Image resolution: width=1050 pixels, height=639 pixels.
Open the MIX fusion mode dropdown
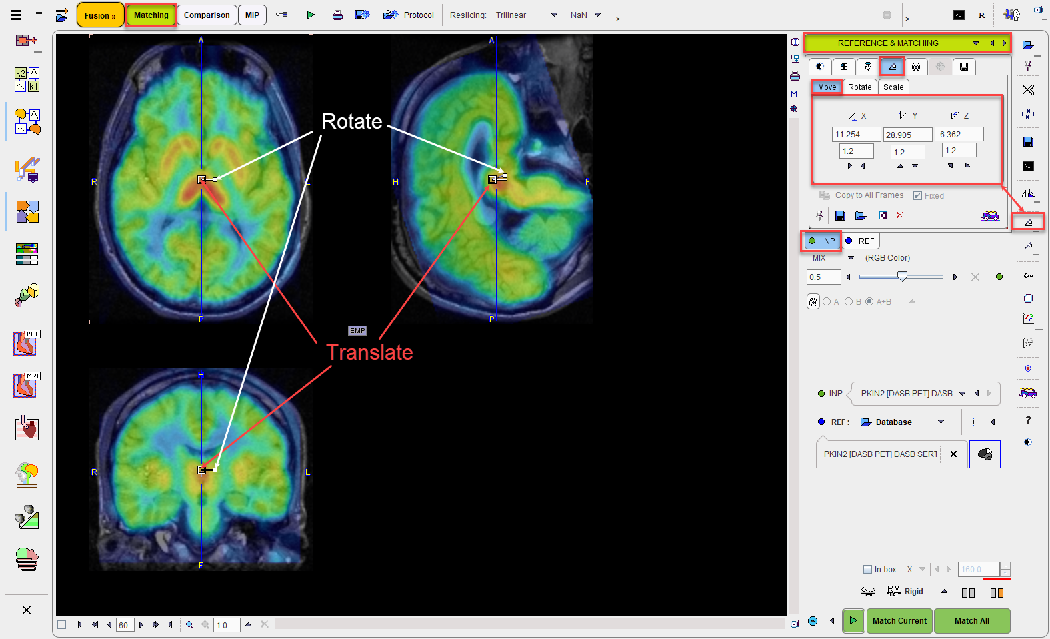coord(851,258)
